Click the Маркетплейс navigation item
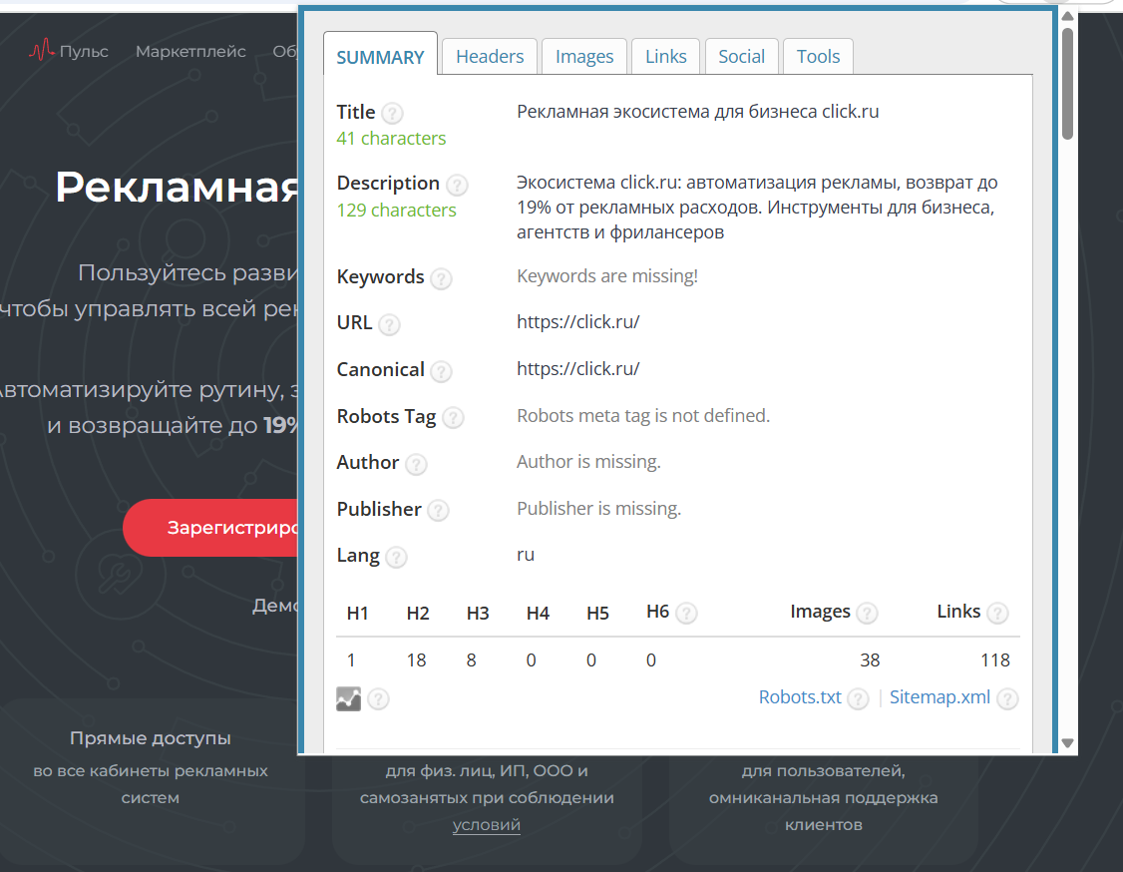Screen dimensions: 1123x872 190,51
